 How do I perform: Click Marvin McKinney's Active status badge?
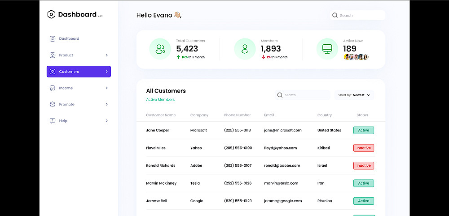pos(363,183)
